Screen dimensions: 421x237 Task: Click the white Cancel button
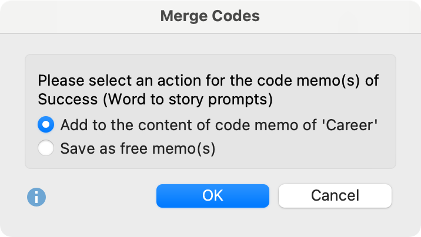coord(335,196)
